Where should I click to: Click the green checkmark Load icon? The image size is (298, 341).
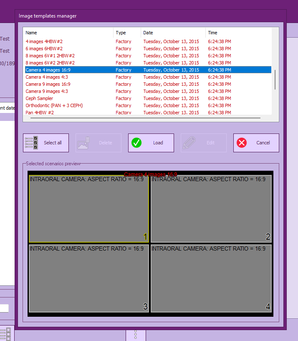(136, 143)
